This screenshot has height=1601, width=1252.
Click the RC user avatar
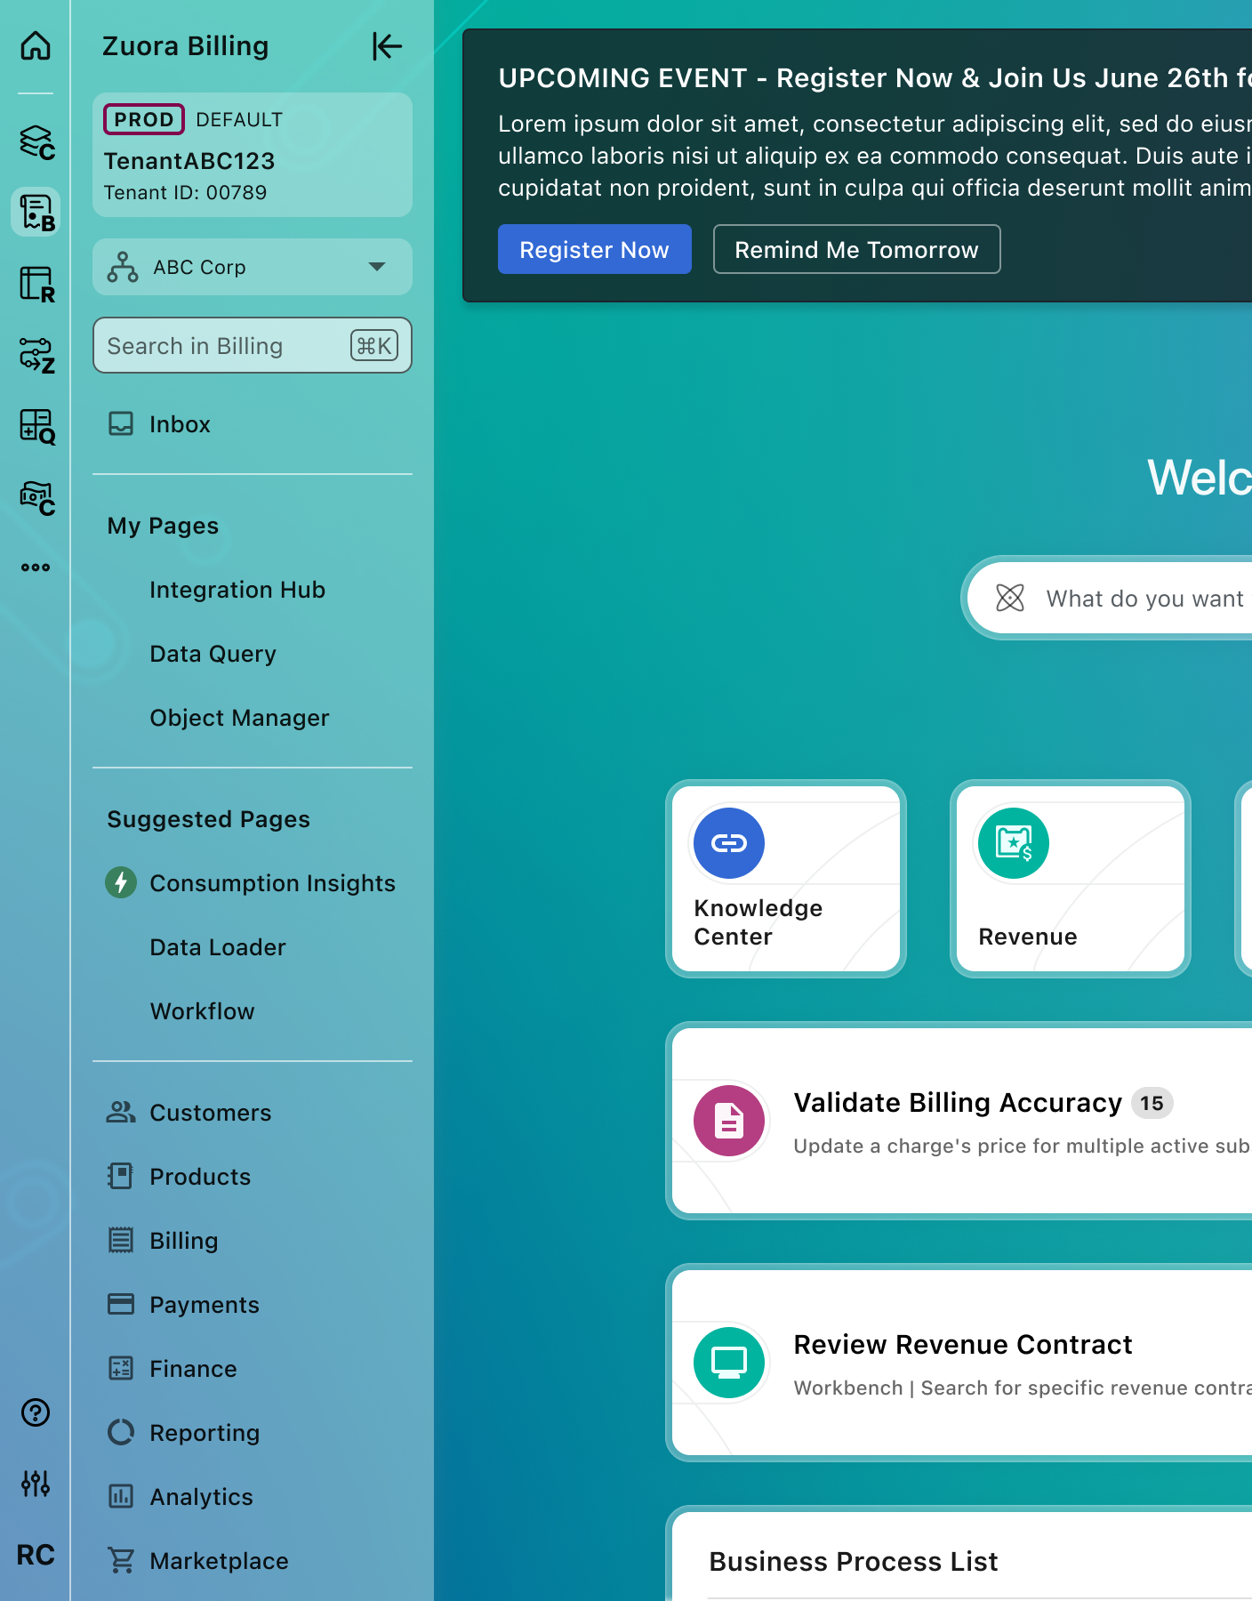(x=36, y=1555)
